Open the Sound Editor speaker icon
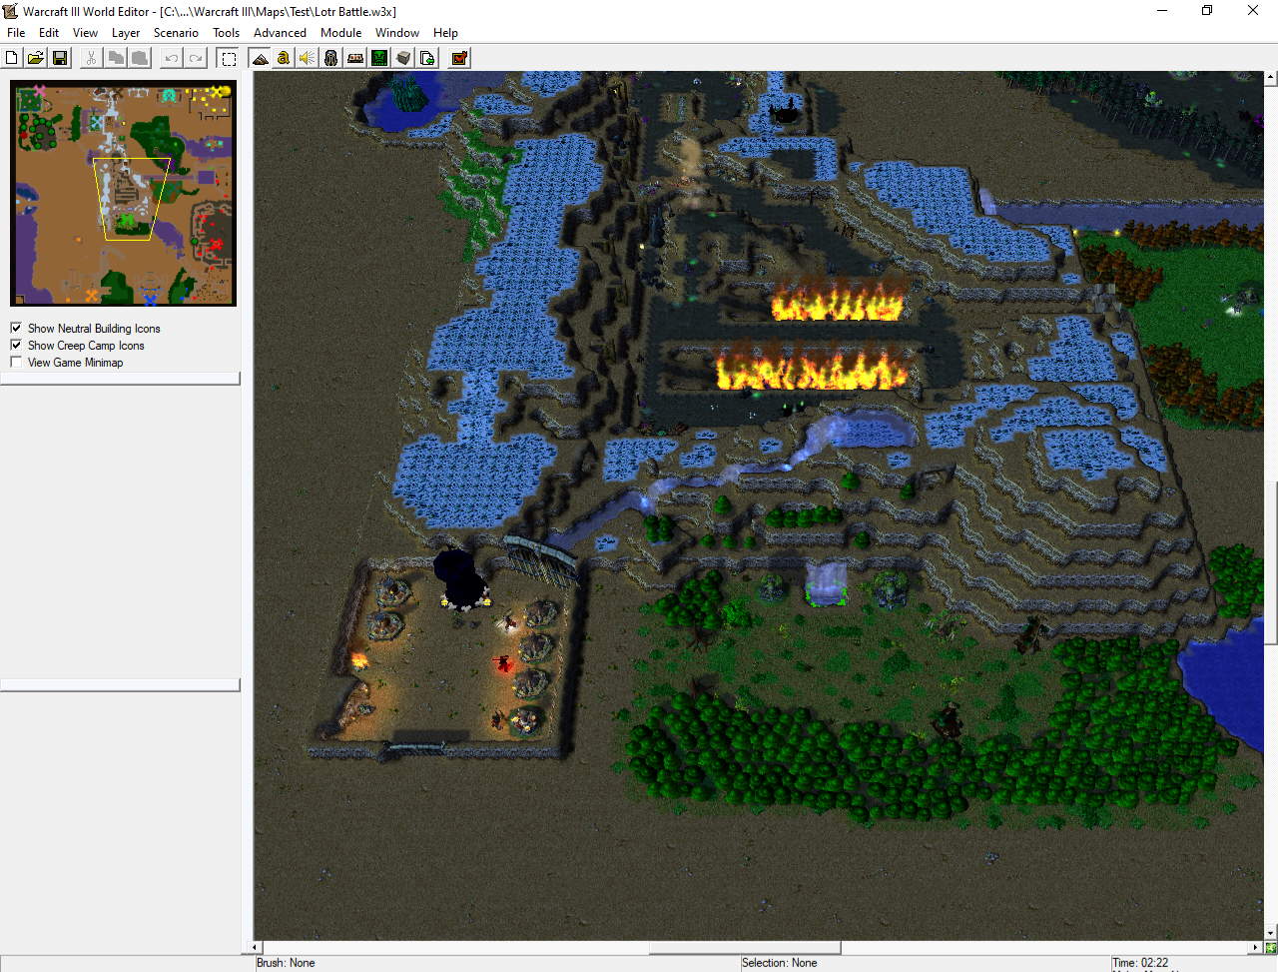This screenshot has height=972, width=1278. coord(308,58)
